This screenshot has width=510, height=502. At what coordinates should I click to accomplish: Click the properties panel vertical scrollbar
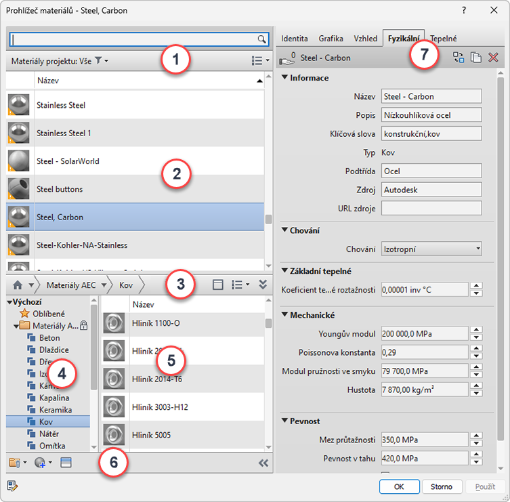(501, 259)
